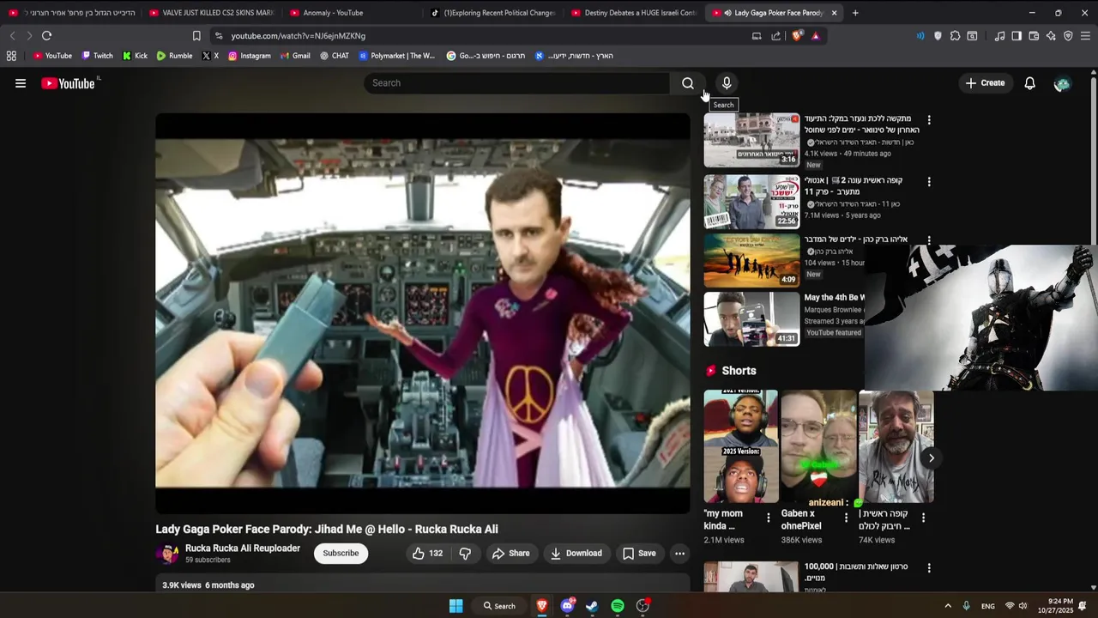Click the browser address bar URL
The image size is (1098, 618).
298,36
